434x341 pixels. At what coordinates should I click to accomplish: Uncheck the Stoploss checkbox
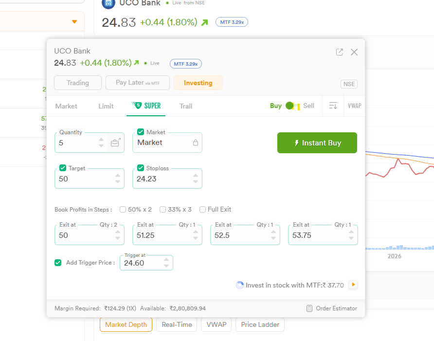(x=141, y=168)
